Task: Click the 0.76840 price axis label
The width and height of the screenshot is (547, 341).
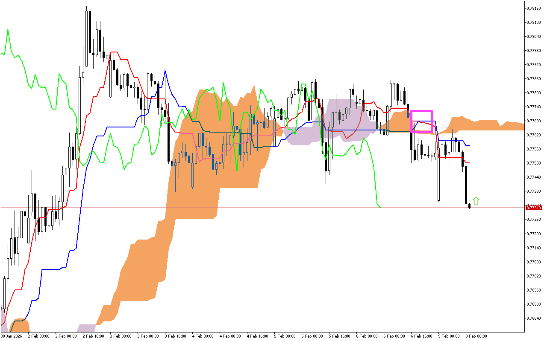Action: 534,318
